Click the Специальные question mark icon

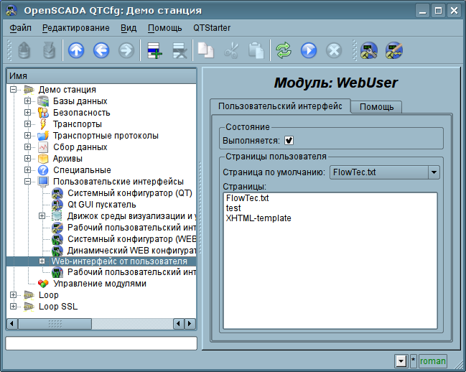[43, 170]
